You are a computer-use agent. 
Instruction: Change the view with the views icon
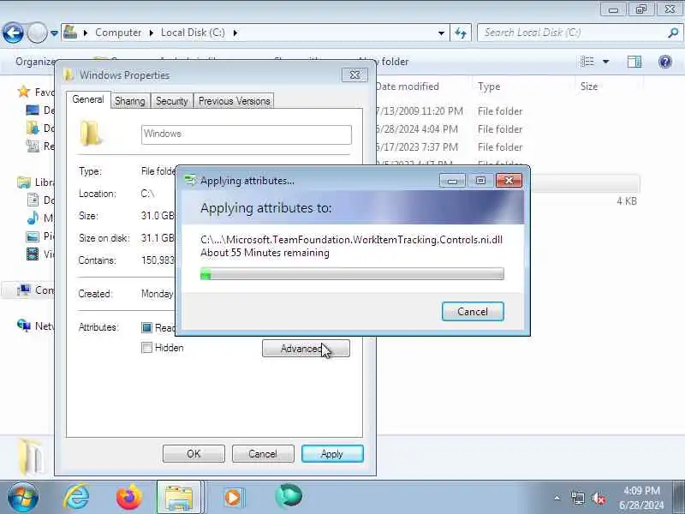click(587, 62)
